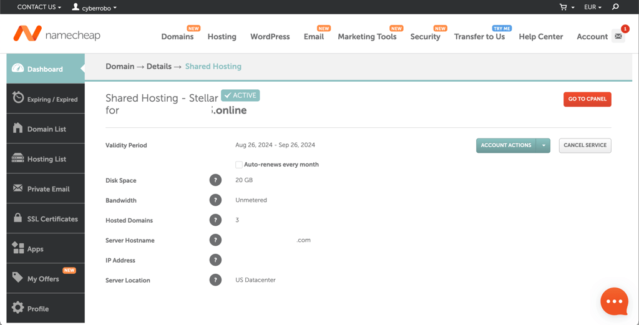Click the Server Hostname help question icon
The image size is (639, 325).
pyautogui.click(x=215, y=240)
